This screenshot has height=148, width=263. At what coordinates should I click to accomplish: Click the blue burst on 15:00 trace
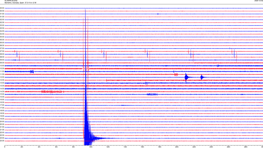click(x=152, y=94)
